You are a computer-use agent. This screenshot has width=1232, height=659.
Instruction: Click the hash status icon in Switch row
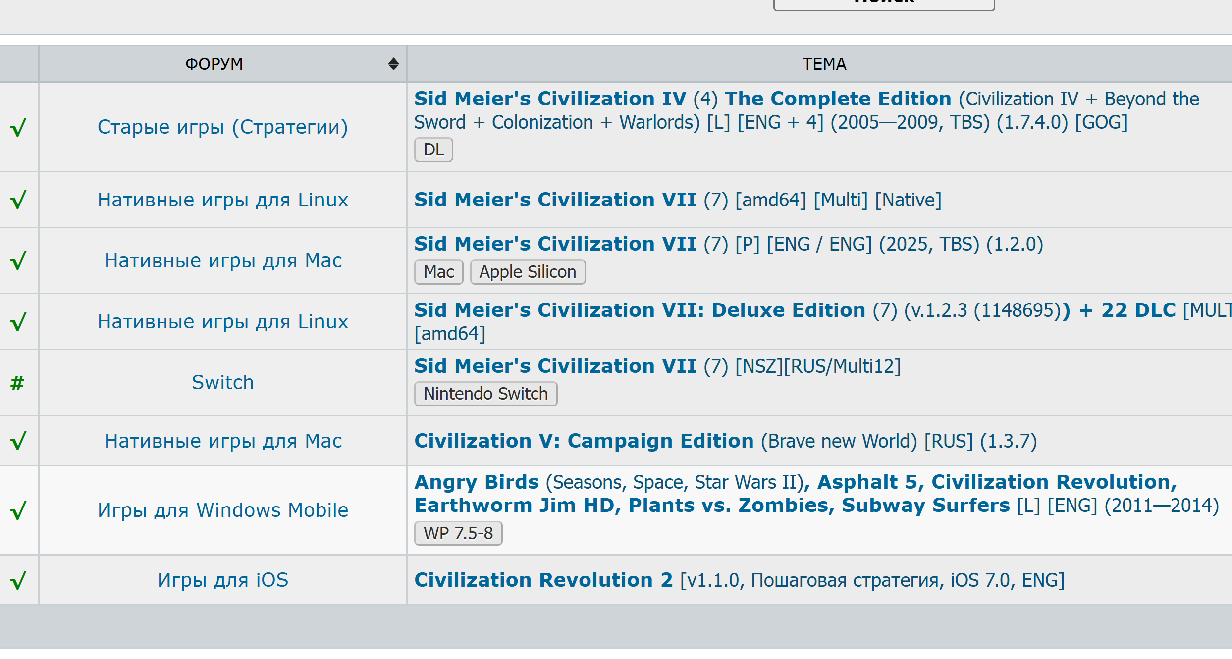tap(17, 383)
